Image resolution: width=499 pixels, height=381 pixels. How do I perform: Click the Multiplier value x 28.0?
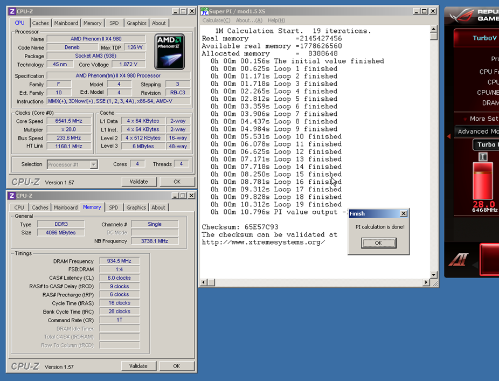[x=69, y=129]
